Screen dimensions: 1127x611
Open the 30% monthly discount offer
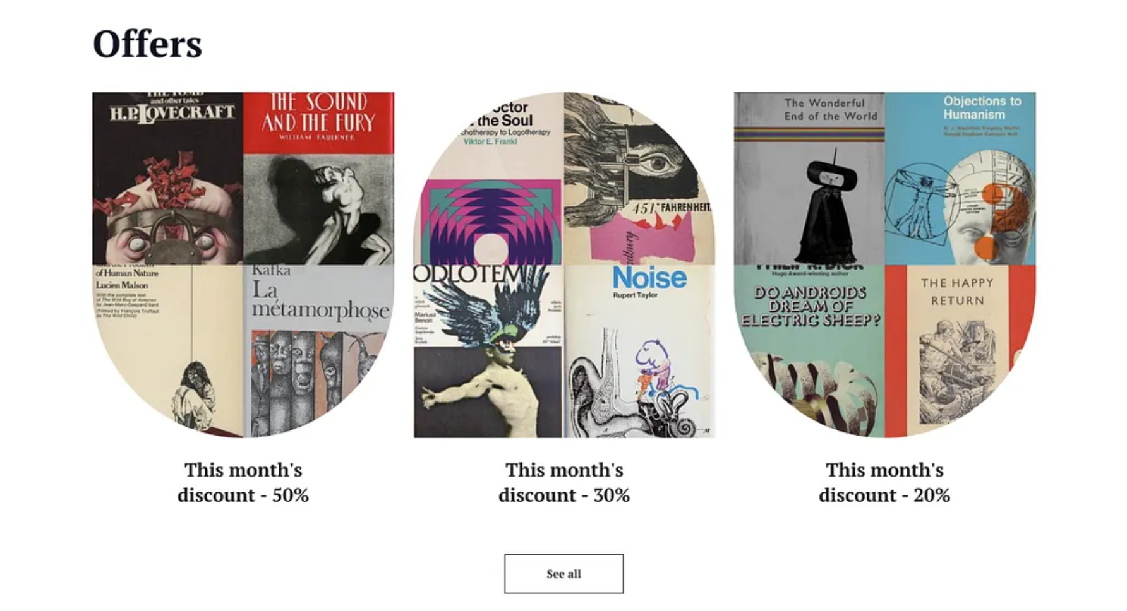[x=564, y=482]
